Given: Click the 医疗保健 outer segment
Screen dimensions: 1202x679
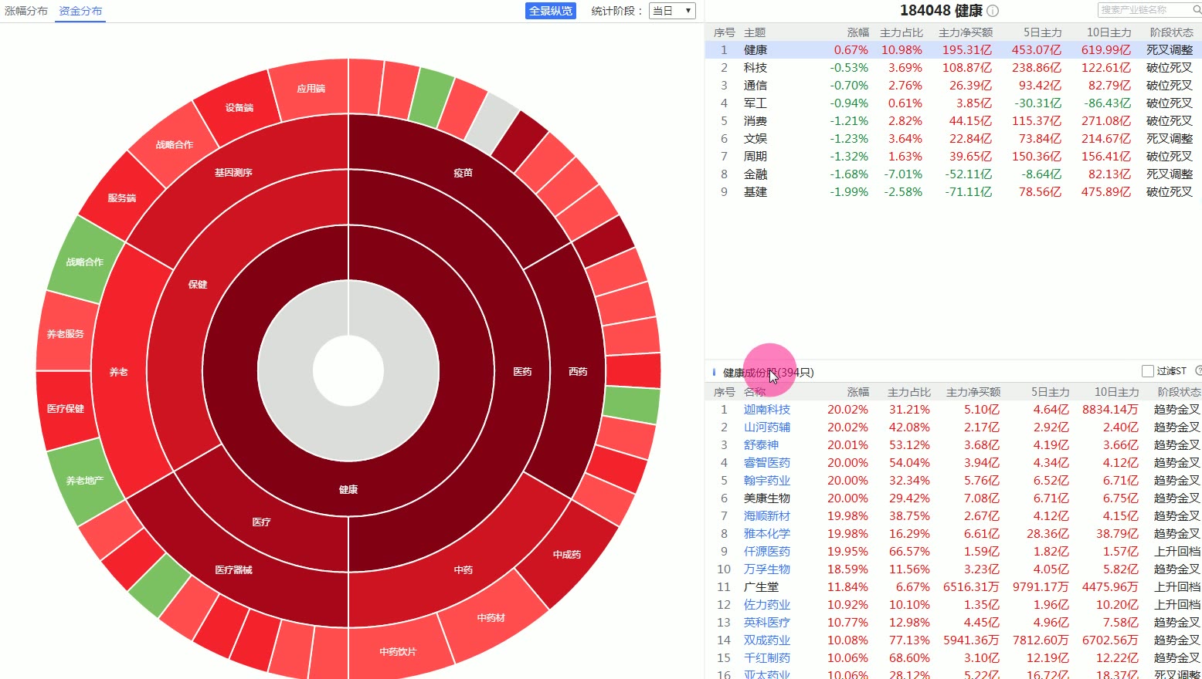Looking at the screenshot, I should point(65,408).
